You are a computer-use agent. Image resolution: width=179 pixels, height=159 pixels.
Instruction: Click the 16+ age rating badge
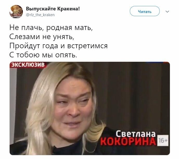pos(163,140)
